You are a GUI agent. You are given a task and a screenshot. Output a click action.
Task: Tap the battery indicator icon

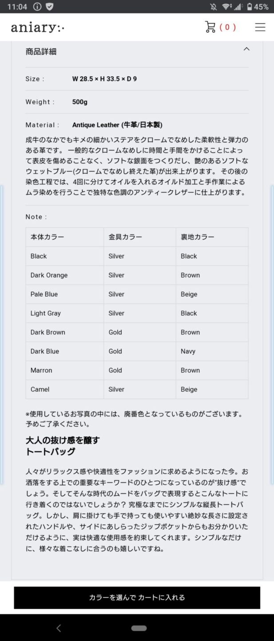click(x=250, y=7)
